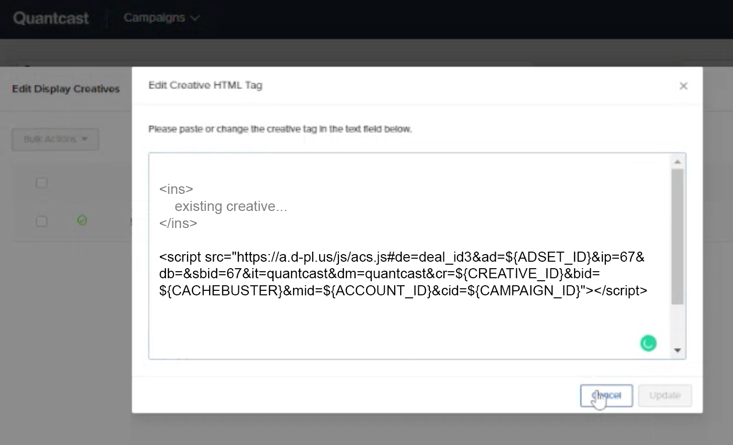Click the scrollbar down arrow in the tag editor
The image size is (733, 445).
coord(677,350)
